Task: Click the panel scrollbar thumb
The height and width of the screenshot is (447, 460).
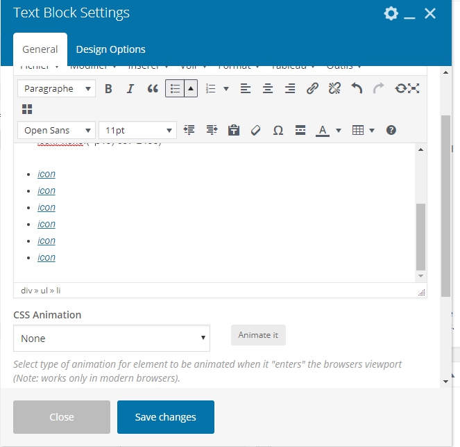Action: click(x=445, y=206)
